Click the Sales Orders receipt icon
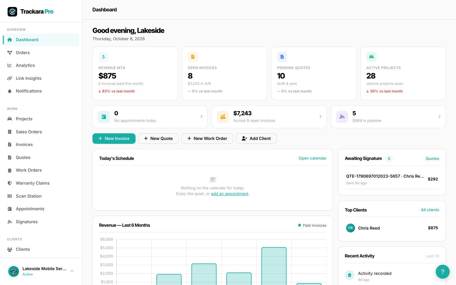456x285 pixels. (10, 132)
